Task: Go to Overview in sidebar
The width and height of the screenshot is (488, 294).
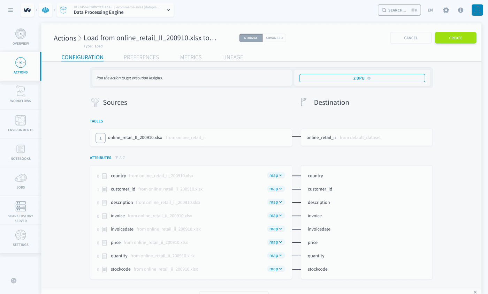Action: coord(21,37)
